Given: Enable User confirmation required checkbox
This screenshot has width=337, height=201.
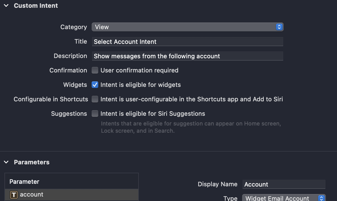Looking at the screenshot, I should [95, 70].
